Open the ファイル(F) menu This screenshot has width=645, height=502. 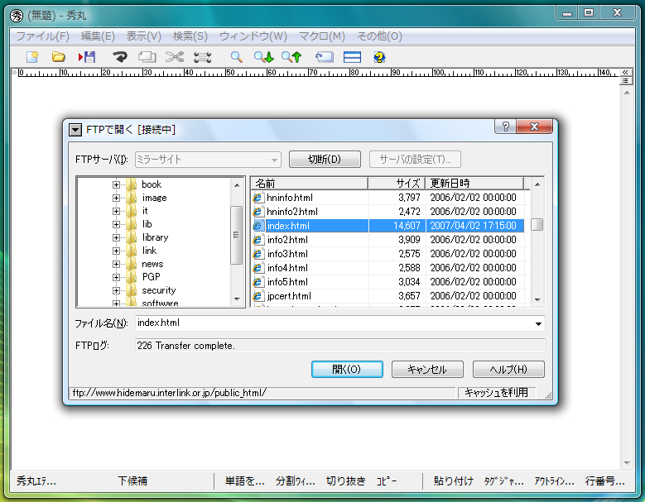tap(43, 36)
